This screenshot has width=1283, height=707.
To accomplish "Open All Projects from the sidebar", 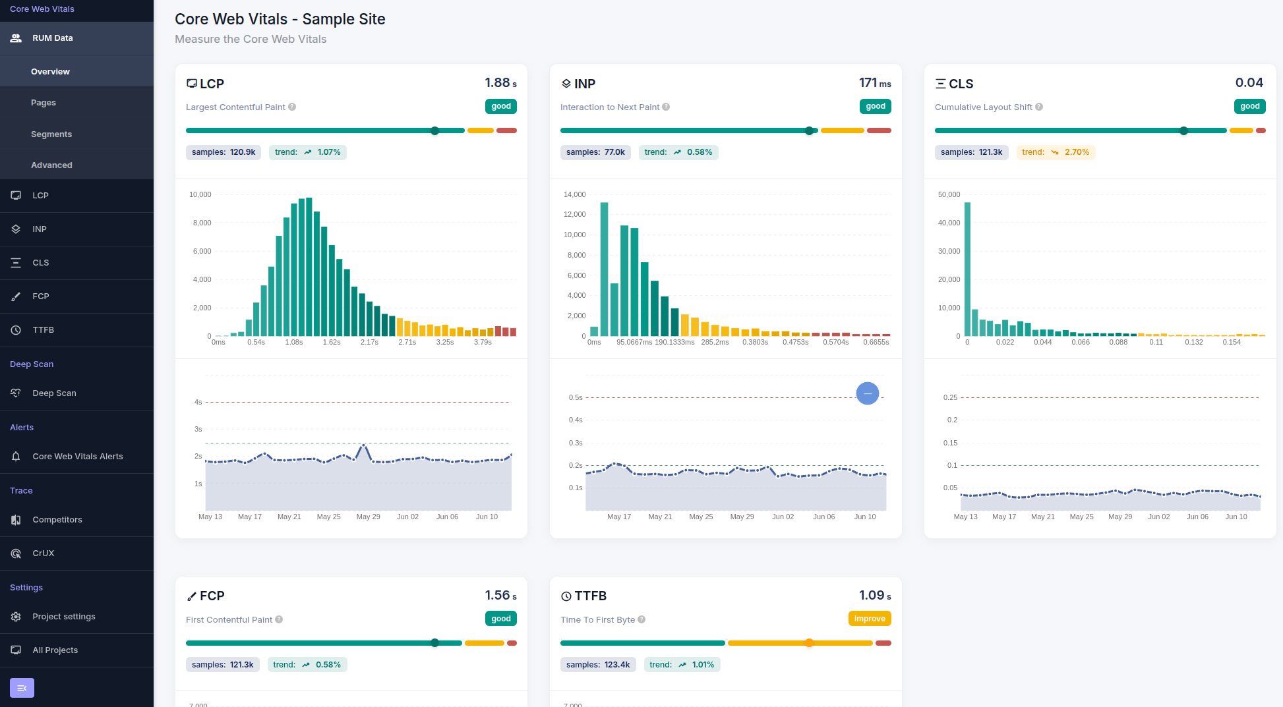I will [x=55, y=650].
